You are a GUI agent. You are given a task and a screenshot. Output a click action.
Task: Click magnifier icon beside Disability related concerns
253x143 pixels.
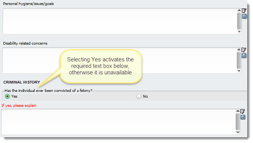(244, 56)
